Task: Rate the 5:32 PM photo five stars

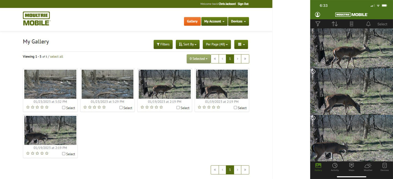Action: (x=47, y=107)
